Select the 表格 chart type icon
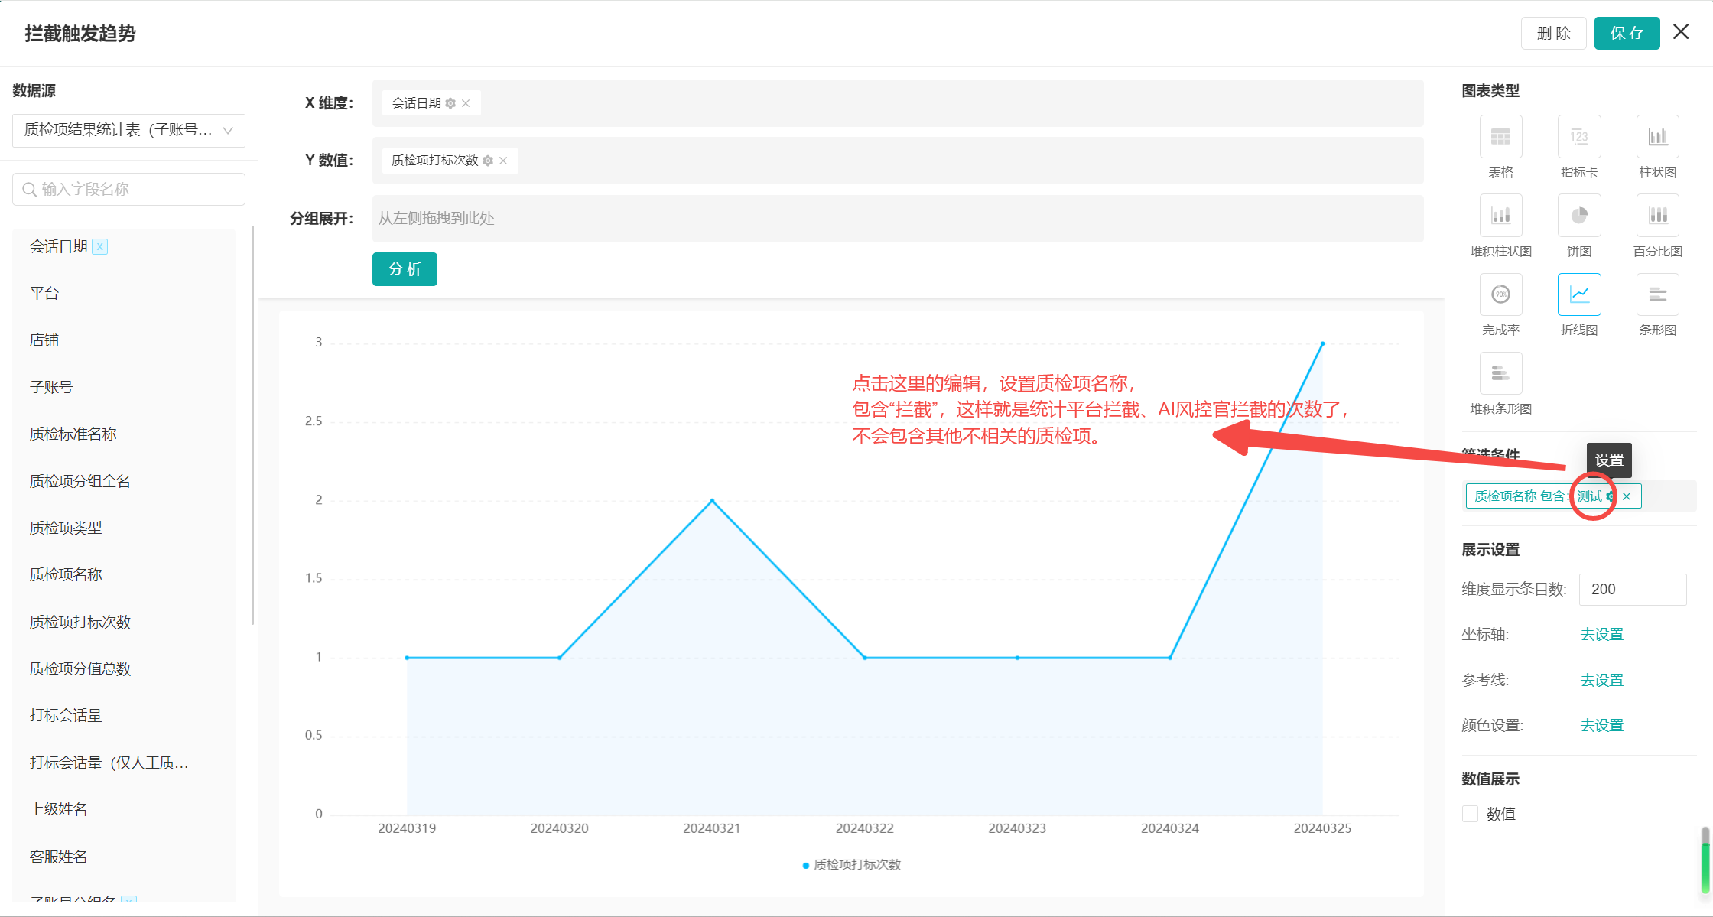 (x=1500, y=137)
